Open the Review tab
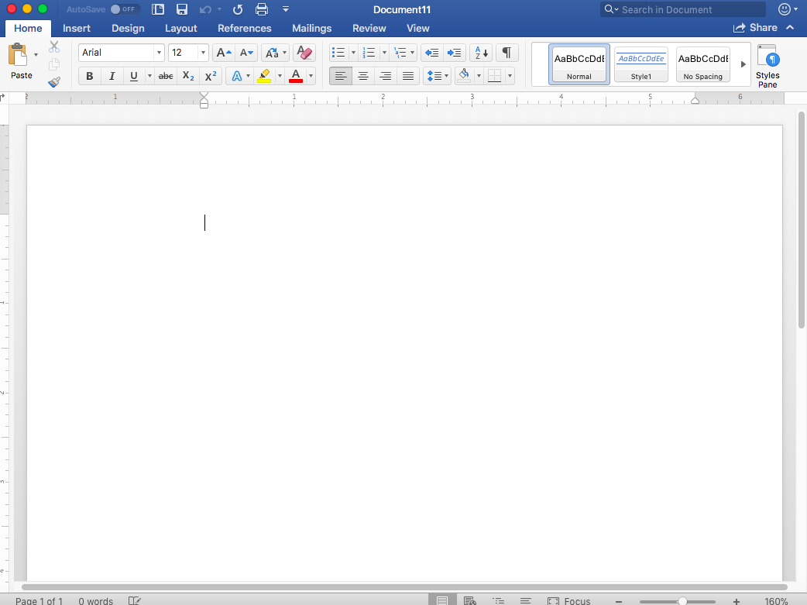This screenshot has height=605, width=807. [369, 29]
